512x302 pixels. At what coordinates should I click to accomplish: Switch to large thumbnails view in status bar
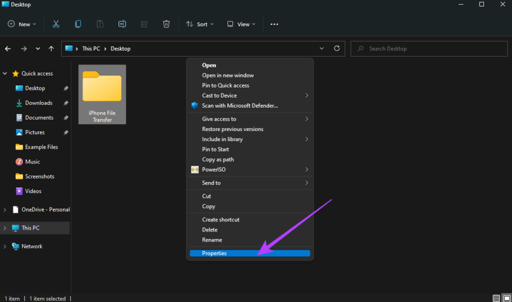(505, 298)
